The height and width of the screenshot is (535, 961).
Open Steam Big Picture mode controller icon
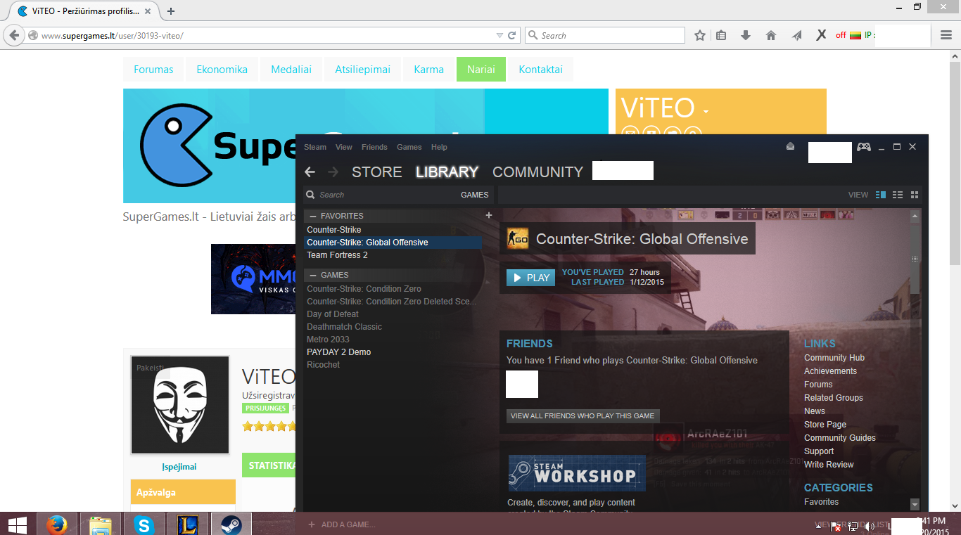[x=863, y=147]
